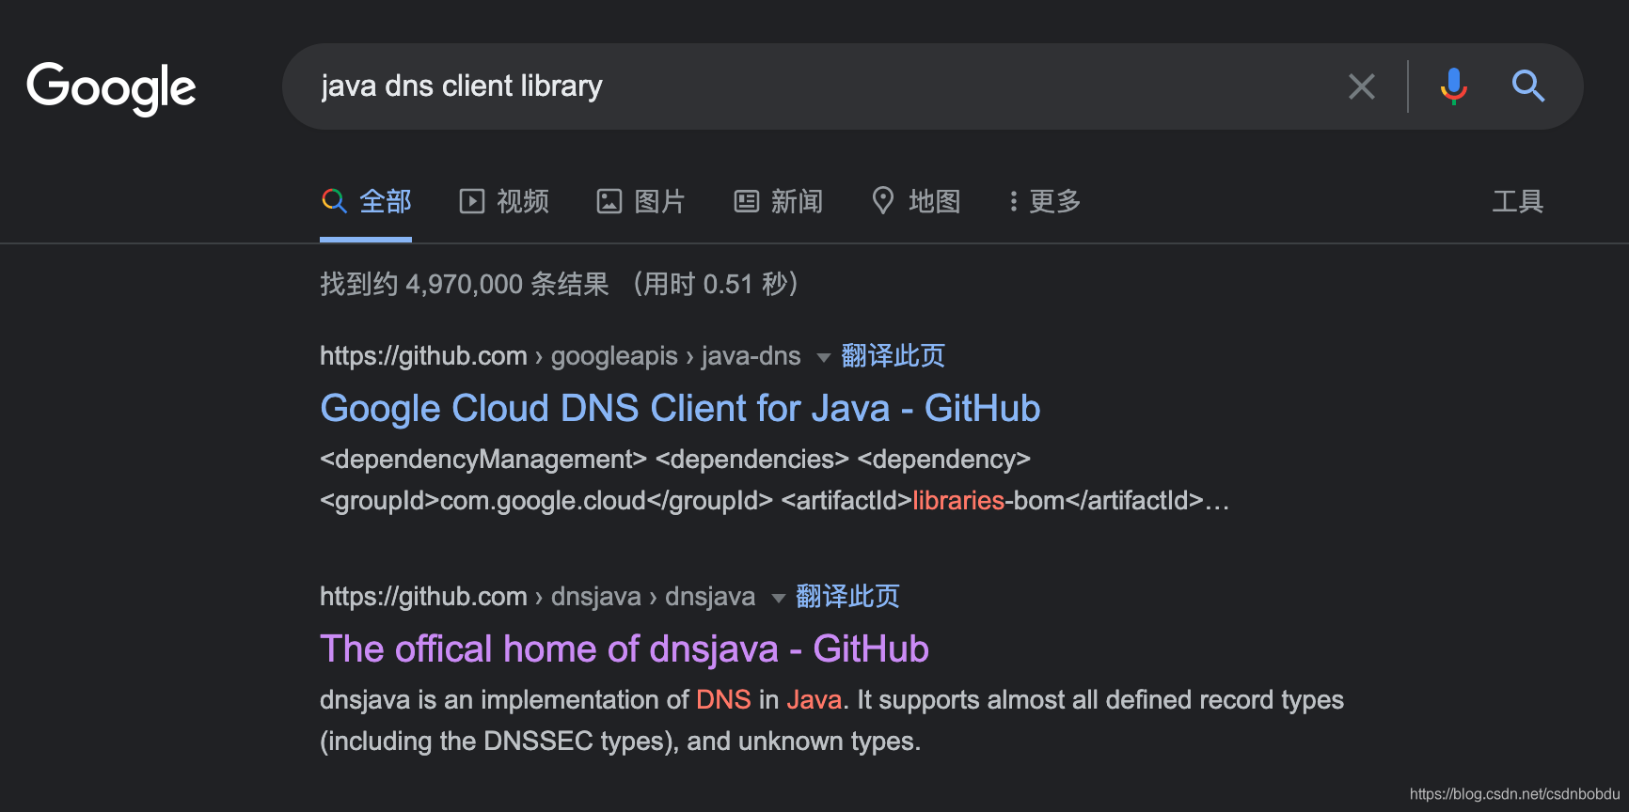The height and width of the screenshot is (812, 1629).
Task: Open dropdown arrow beside googleapis › java-dns
Action: coord(823,357)
